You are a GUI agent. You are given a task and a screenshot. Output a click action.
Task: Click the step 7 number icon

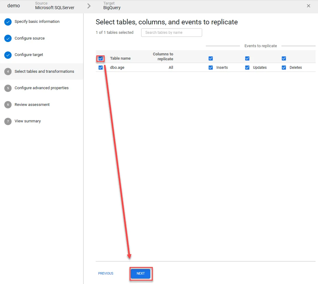tap(8, 121)
